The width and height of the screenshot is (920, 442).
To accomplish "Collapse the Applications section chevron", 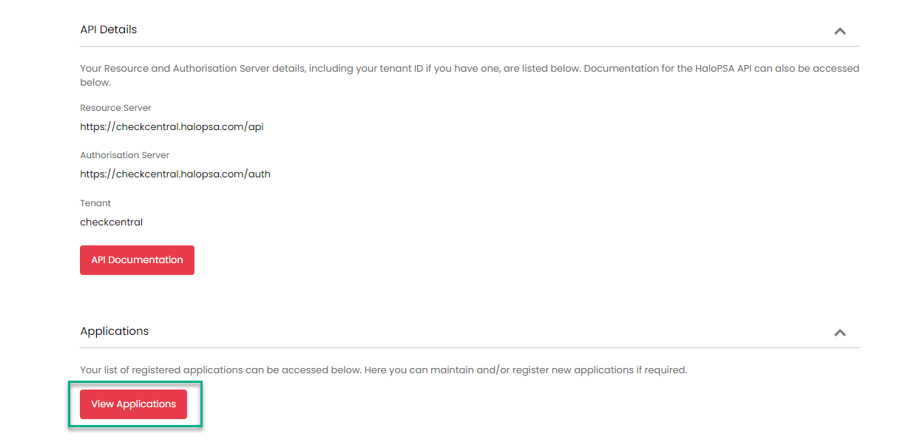I will pyautogui.click(x=839, y=333).
